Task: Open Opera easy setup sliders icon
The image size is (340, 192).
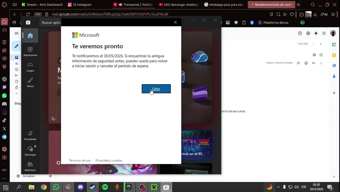Action: (x=333, y=14)
